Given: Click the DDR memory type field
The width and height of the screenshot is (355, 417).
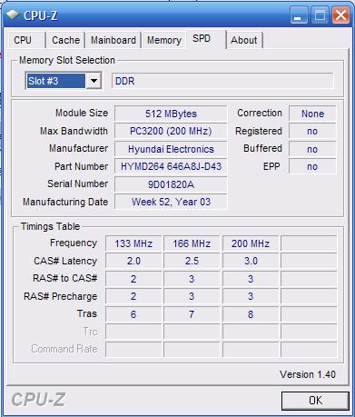Looking at the screenshot, I should [x=222, y=81].
